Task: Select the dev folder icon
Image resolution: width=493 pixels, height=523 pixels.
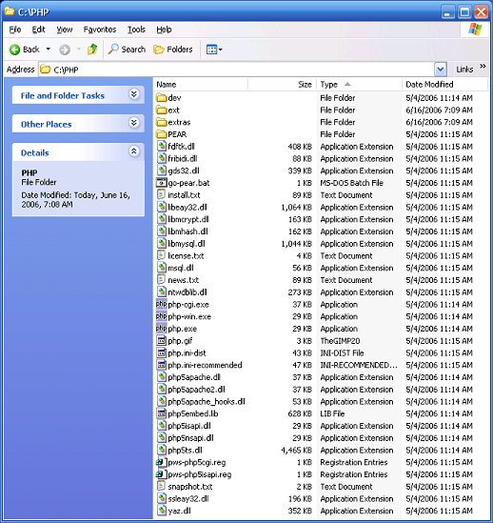Action: click(x=162, y=98)
